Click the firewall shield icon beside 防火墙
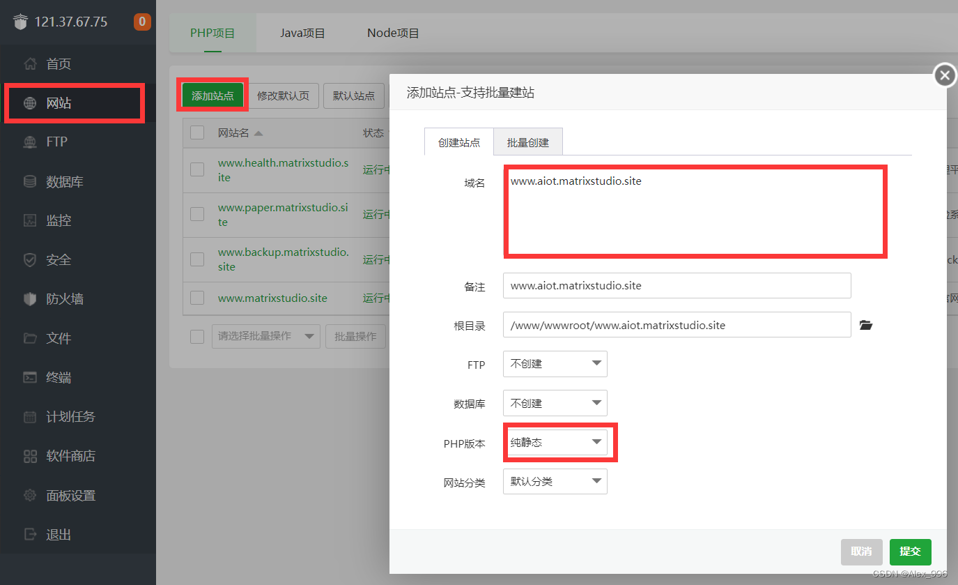The image size is (958, 585). pos(30,299)
